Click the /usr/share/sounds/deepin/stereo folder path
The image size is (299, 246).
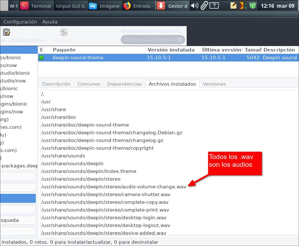[81, 179]
